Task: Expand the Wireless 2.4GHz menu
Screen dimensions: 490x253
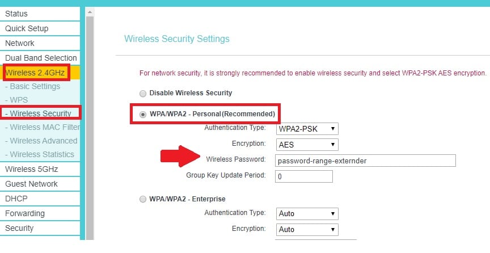Action: pyautogui.click(x=35, y=73)
